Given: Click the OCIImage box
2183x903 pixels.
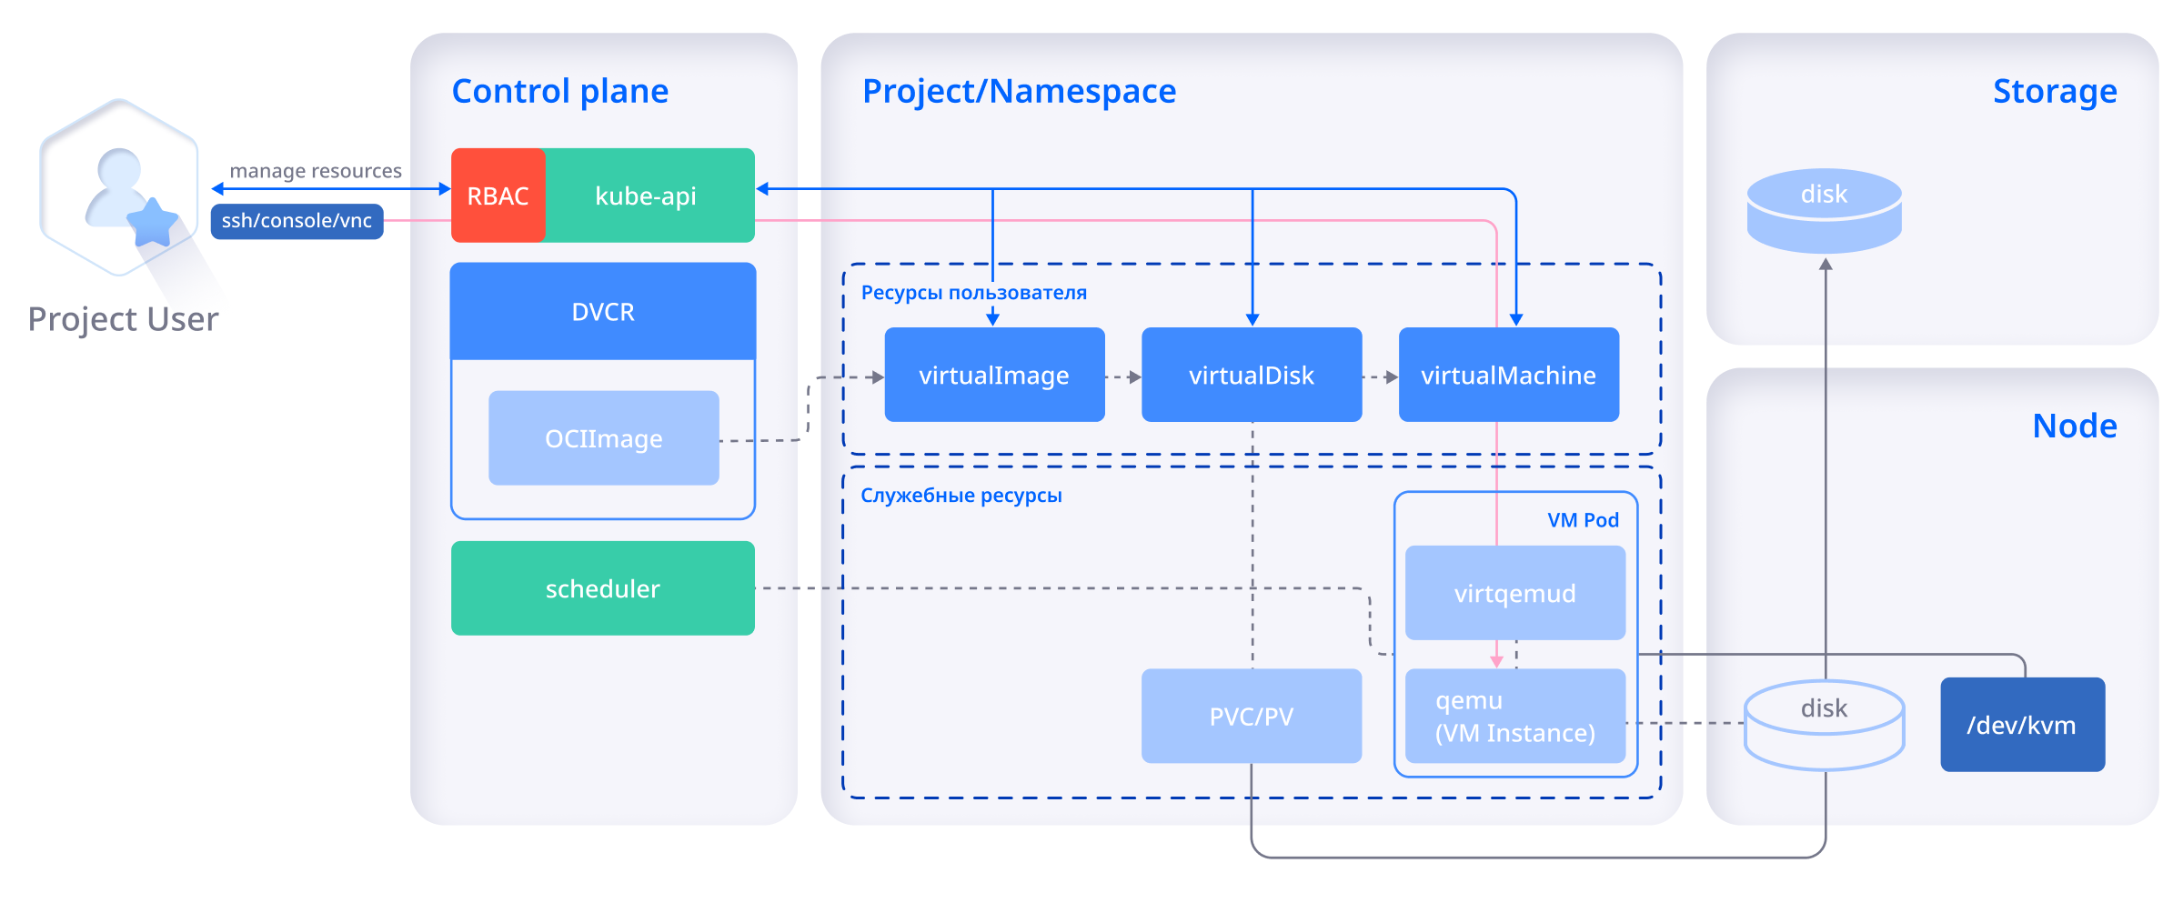Looking at the screenshot, I should point(603,438).
